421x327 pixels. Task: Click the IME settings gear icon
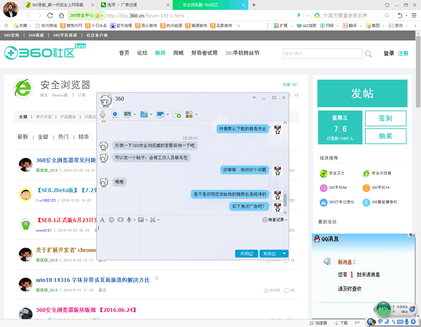click(x=413, y=321)
